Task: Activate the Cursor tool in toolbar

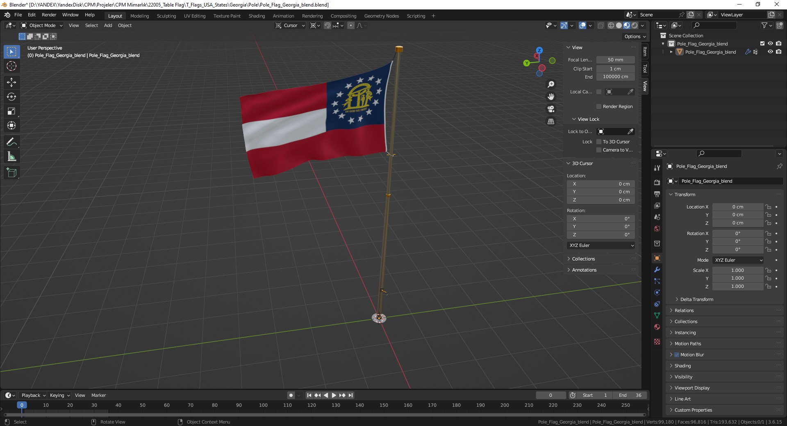Action: tap(11, 66)
